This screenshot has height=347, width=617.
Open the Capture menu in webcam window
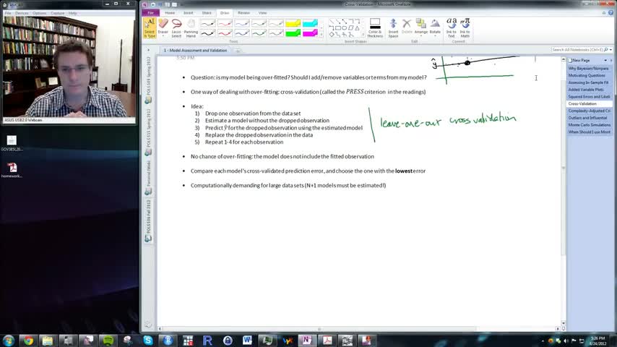58,13
